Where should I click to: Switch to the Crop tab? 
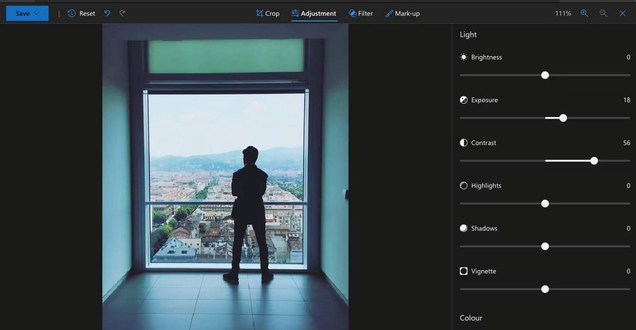[x=267, y=13]
